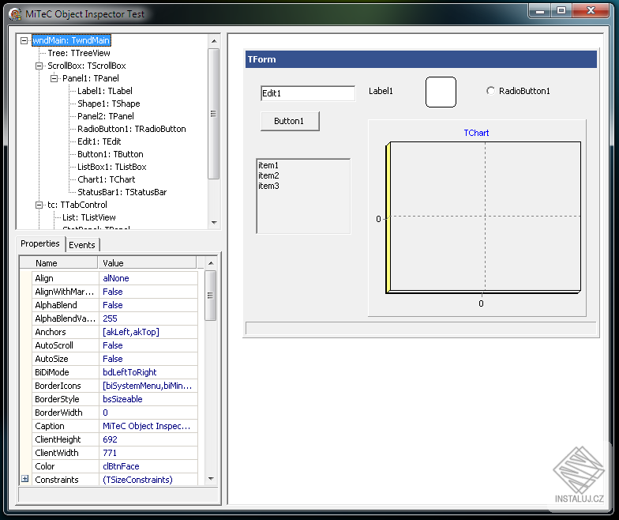Select wndMain: TwndMain in the tree
This screenshot has height=520, width=619.
71,40
